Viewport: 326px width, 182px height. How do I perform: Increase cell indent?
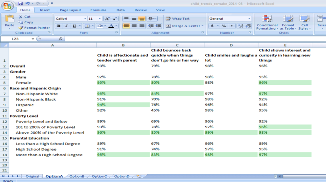pos(159,26)
